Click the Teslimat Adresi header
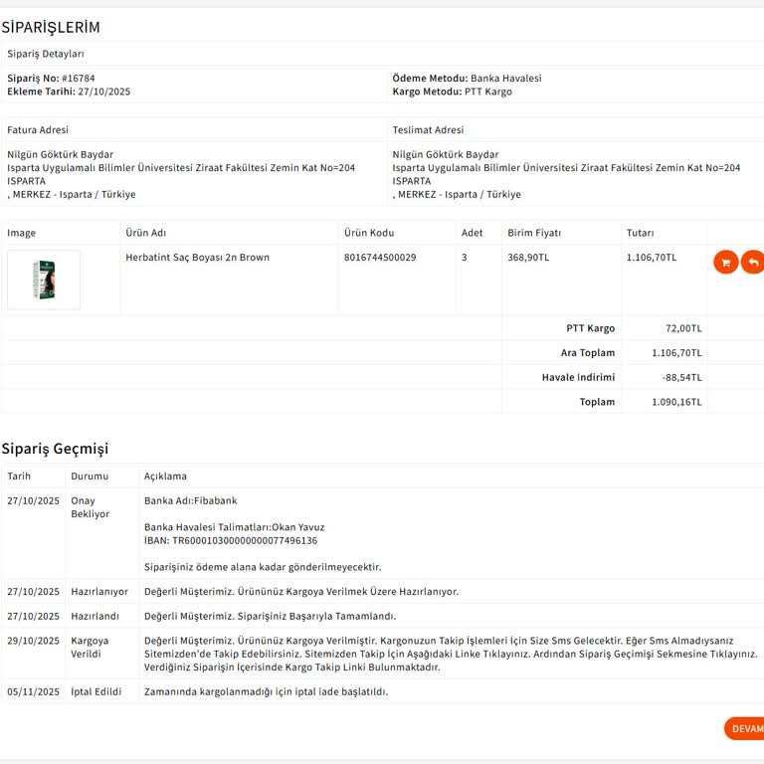The width and height of the screenshot is (764, 764). pos(428,129)
